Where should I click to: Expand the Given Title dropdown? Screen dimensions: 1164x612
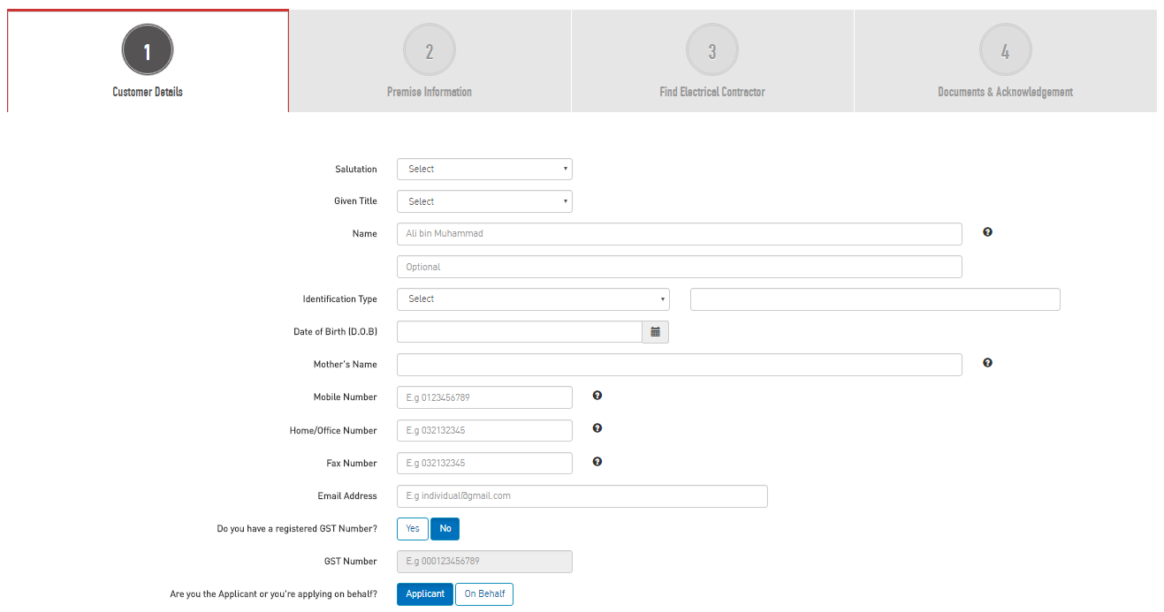(484, 201)
